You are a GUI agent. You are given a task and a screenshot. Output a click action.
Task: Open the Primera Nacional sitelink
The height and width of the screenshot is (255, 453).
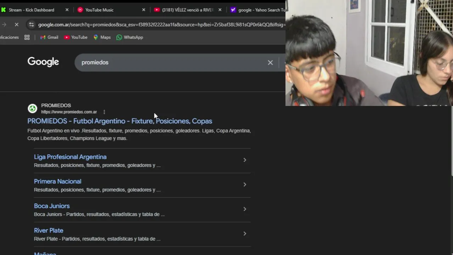pyautogui.click(x=57, y=181)
